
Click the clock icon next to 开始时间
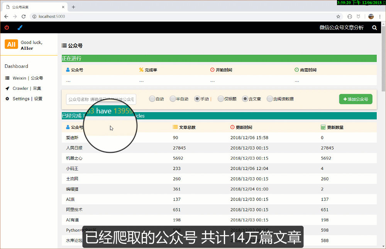212,70
